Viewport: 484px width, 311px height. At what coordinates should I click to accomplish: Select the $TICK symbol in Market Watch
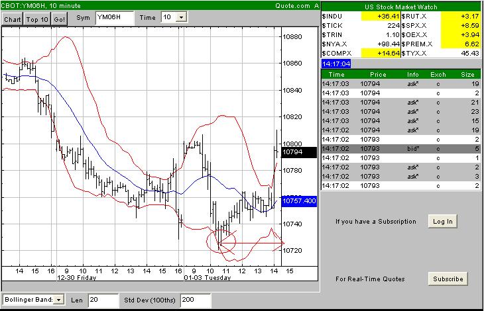click(x=332, y=26)
